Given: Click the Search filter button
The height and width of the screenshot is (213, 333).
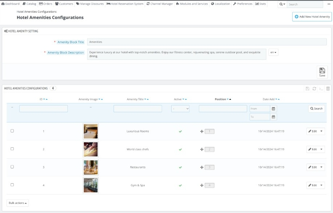Looking at the screenshot, I should click(317, 108).
